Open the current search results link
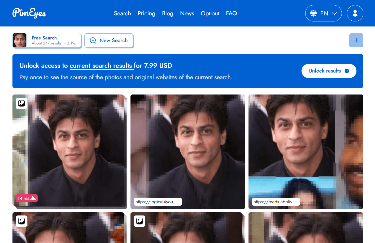Viewport: 375px width, 243px height. 102,66
